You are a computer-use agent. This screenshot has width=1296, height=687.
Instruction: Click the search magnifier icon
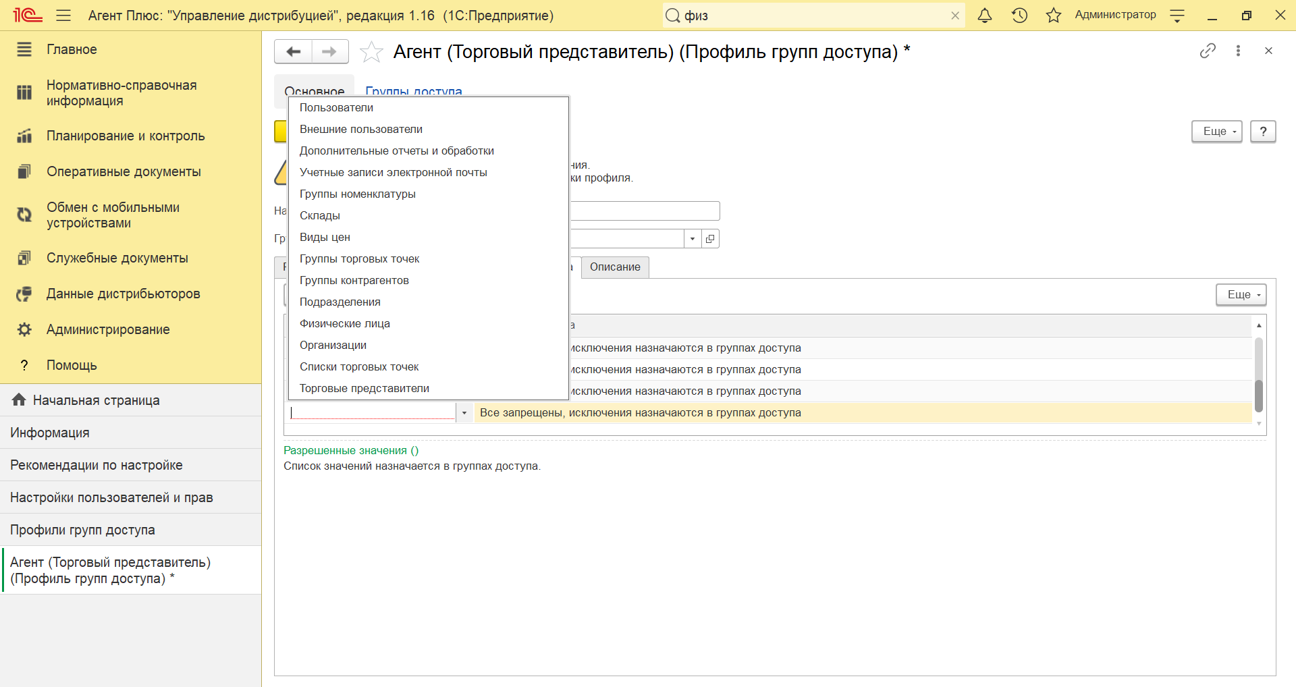673,16
